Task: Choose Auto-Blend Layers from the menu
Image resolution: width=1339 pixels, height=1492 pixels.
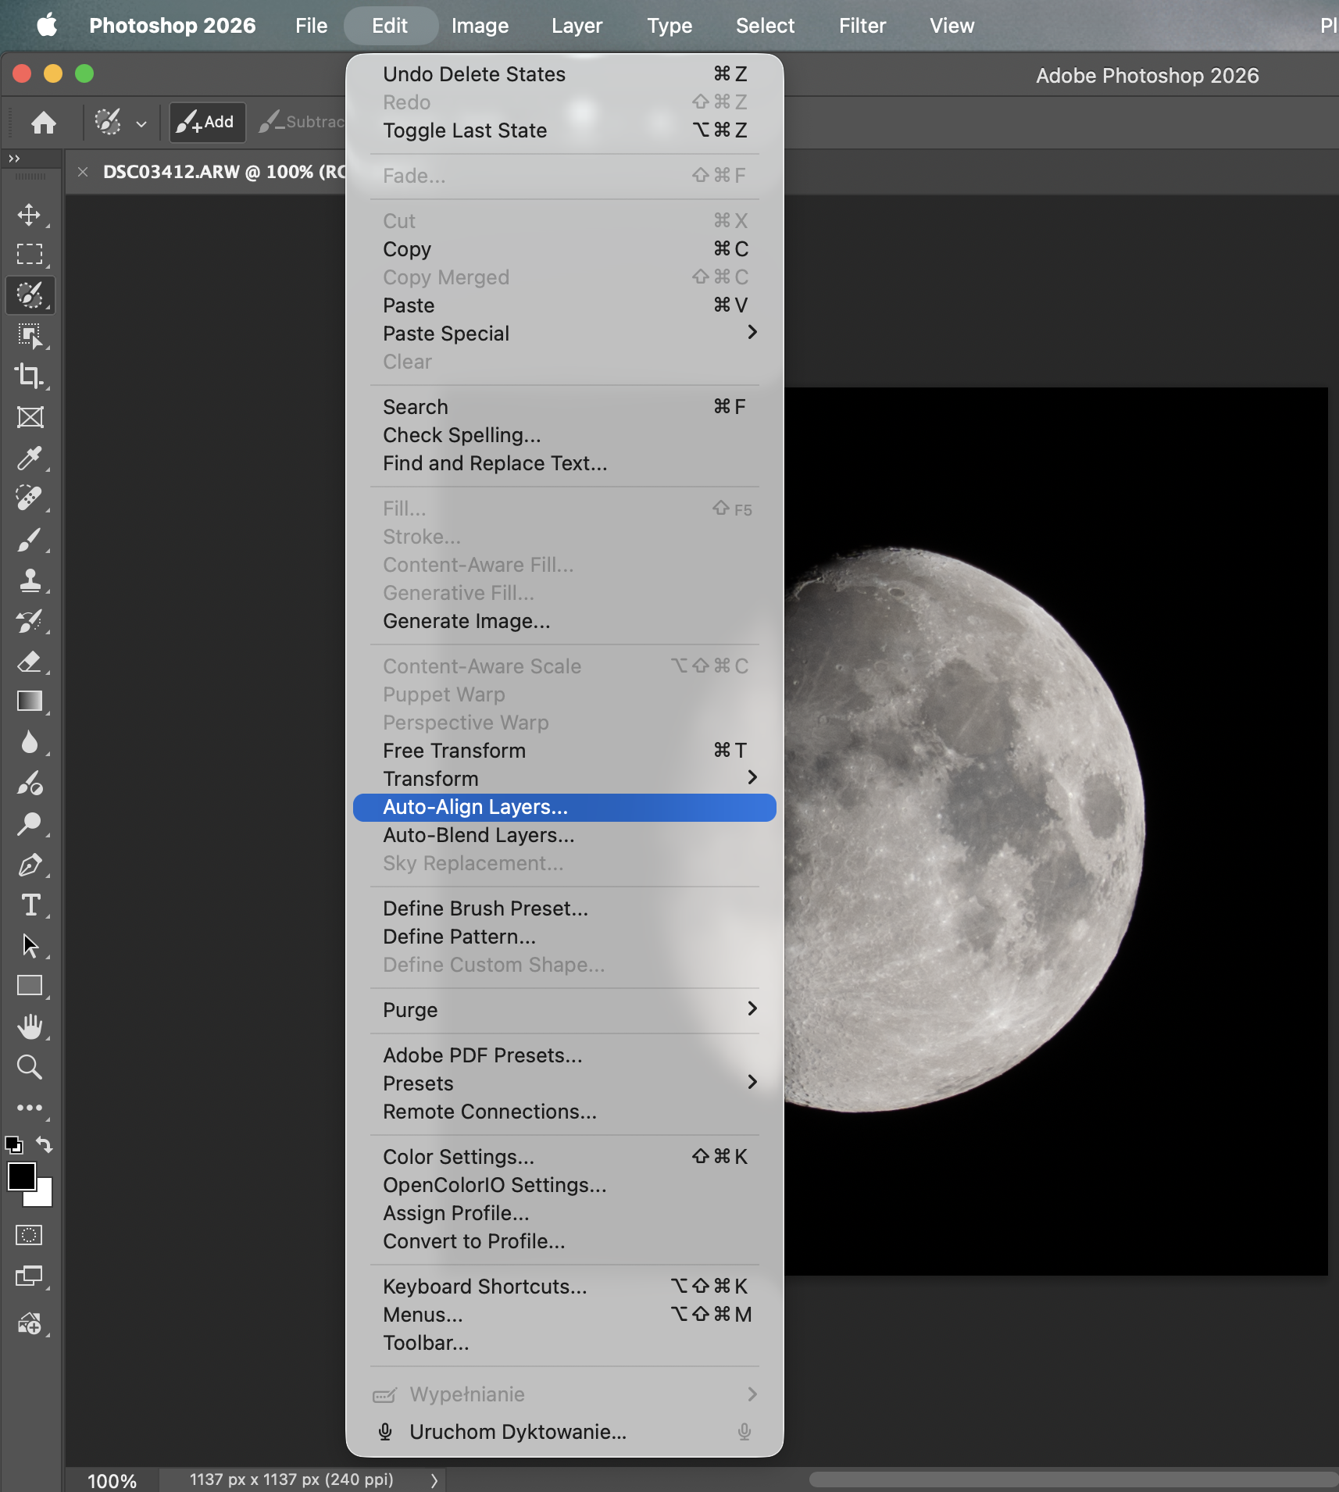Action: [479, 835]
